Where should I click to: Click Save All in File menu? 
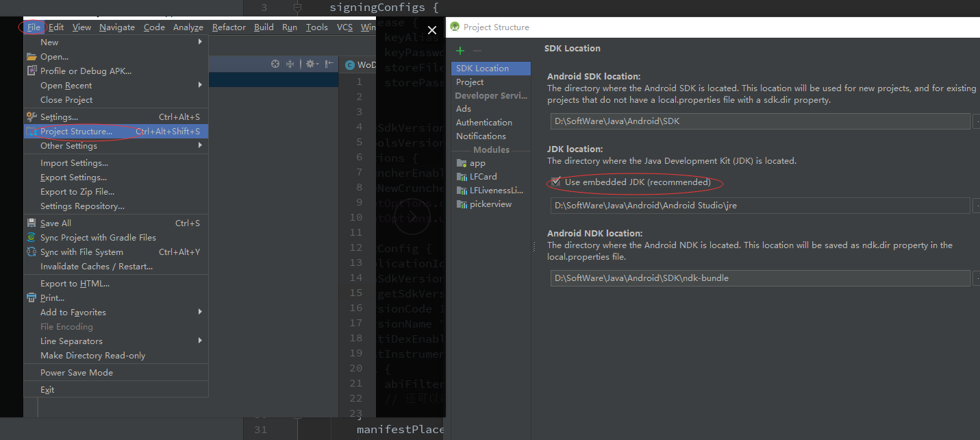pos(116,223)
